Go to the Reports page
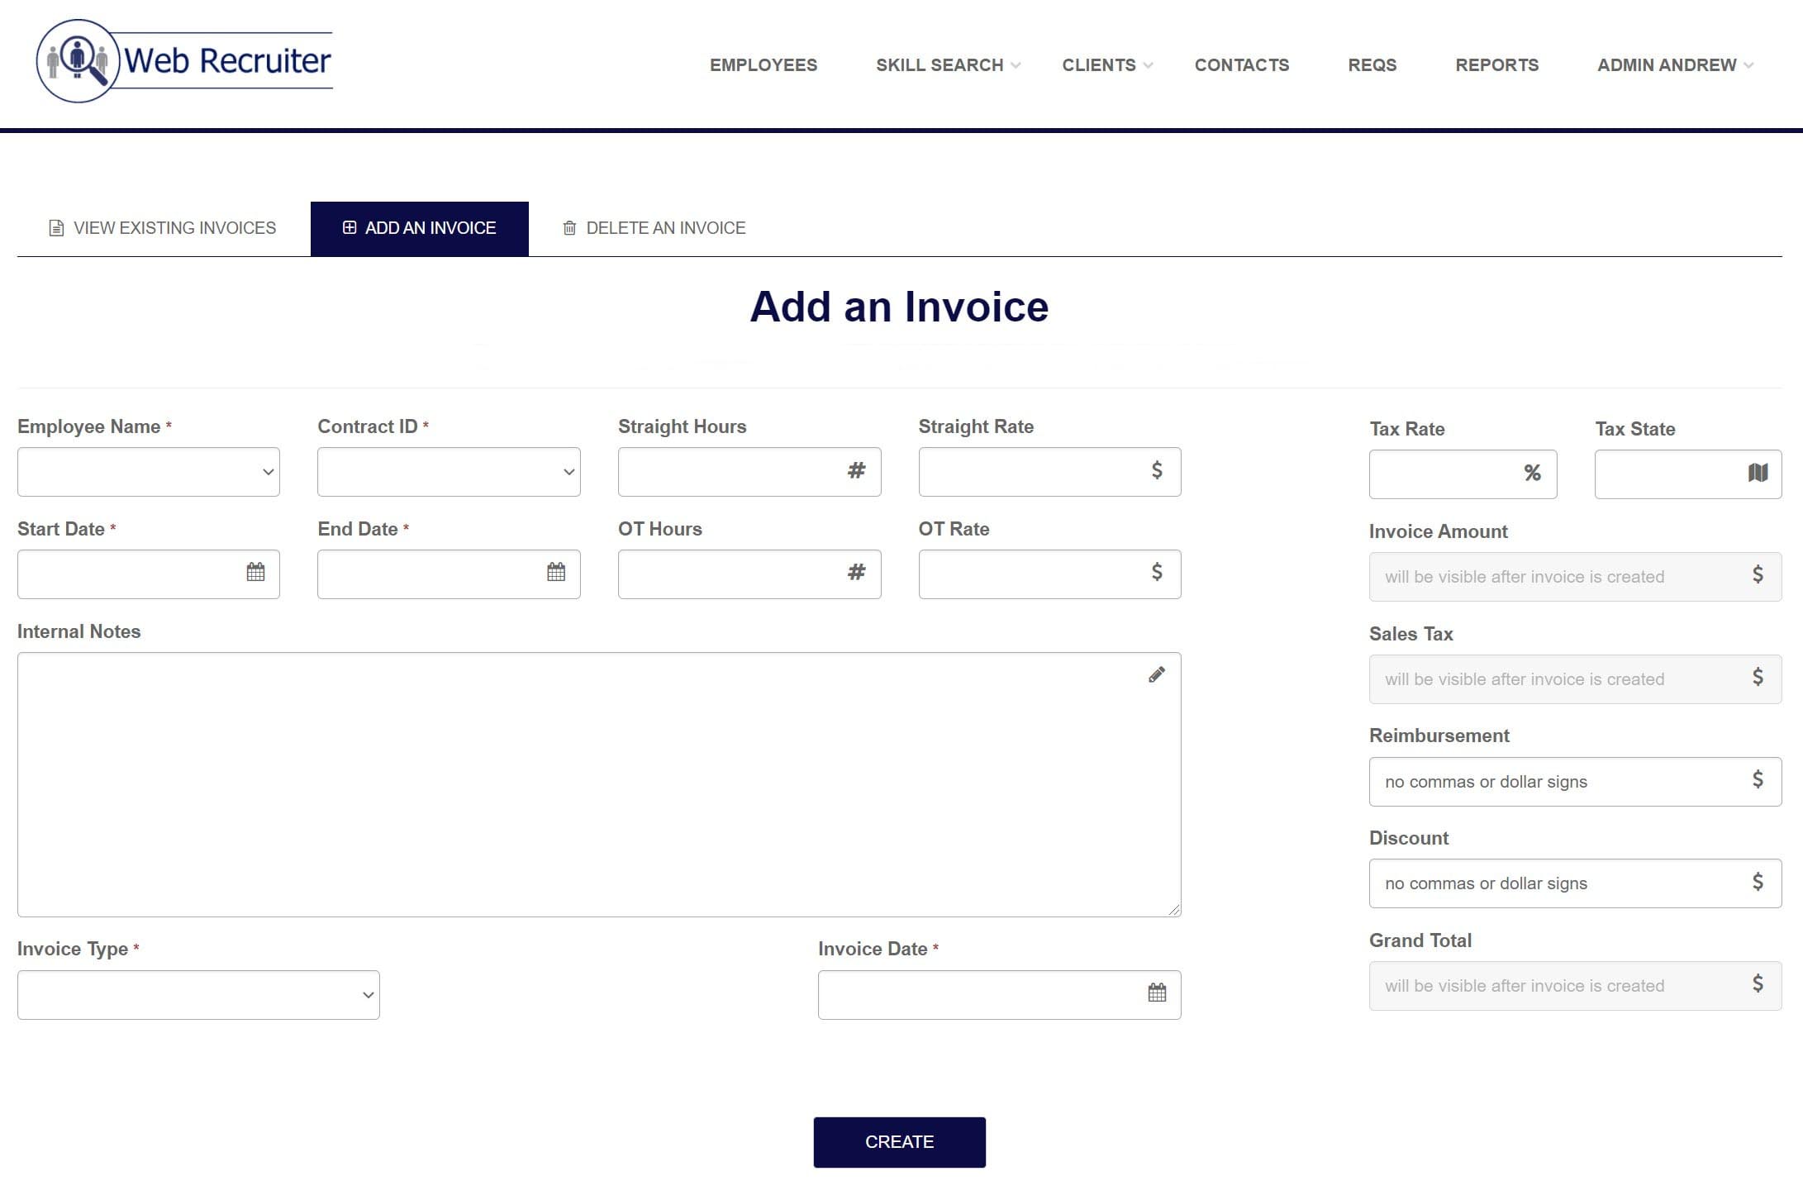1803x1195 pixels. point(1496,65)
